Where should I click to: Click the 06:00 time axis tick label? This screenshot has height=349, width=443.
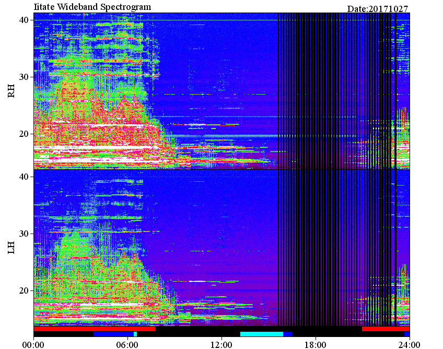click(x=127, y=345)
